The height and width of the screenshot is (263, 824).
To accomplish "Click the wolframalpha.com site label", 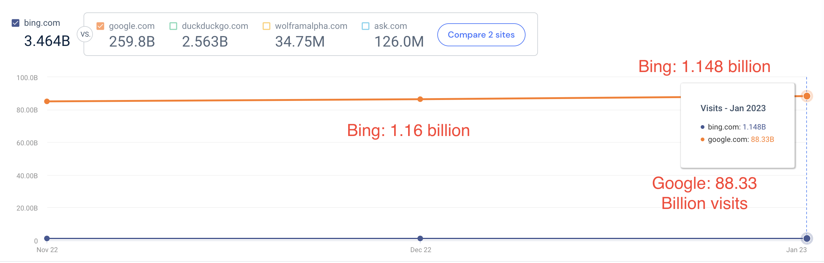I will point(311,26).
